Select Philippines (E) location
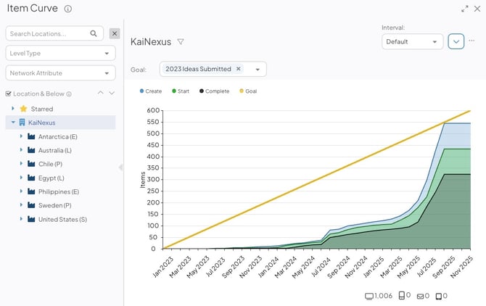 coord(59,191)
